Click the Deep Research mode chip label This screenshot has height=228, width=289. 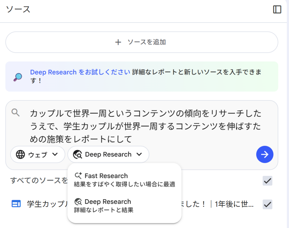[108, 155]
